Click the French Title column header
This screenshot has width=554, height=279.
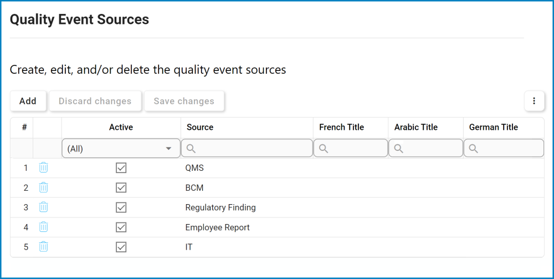tap(341, 127)
